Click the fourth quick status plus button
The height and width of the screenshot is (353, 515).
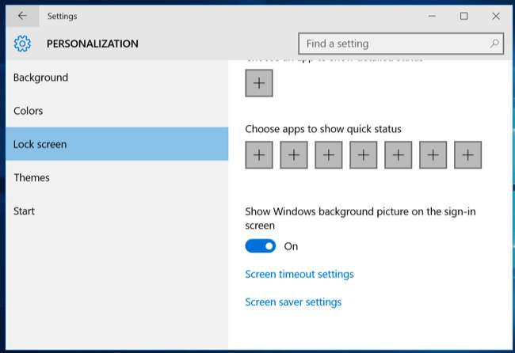pos(364,155)
